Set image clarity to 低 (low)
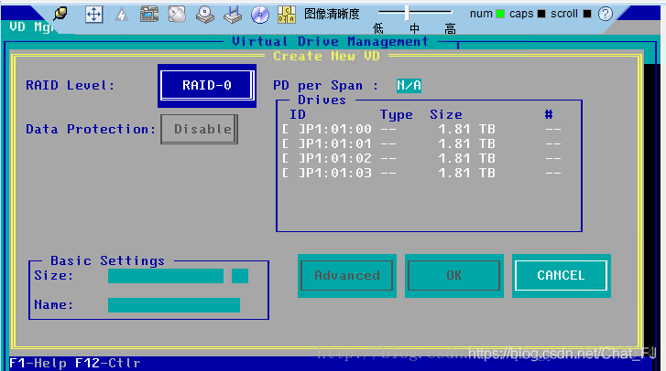Image resolution: width=666 pixels, height=371 pixels. pyautogui.click(x=377, y=29)
